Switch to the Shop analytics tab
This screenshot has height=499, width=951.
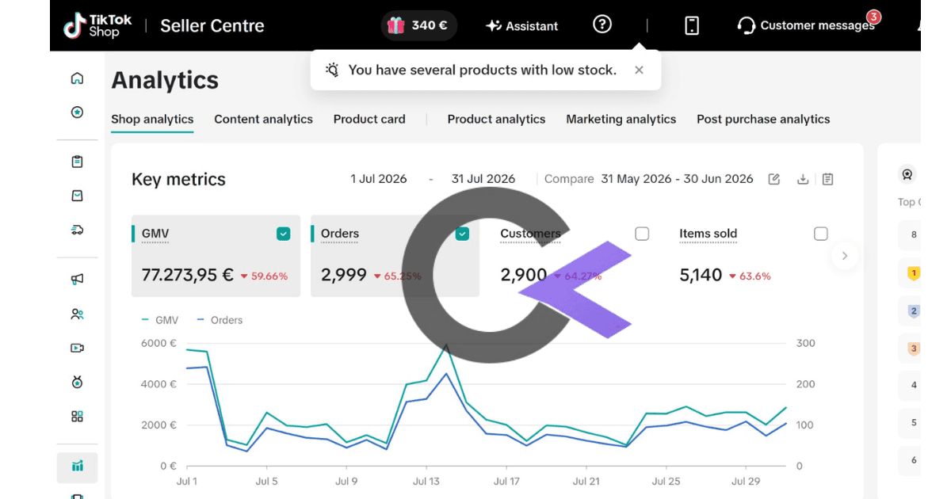[152, 120]
